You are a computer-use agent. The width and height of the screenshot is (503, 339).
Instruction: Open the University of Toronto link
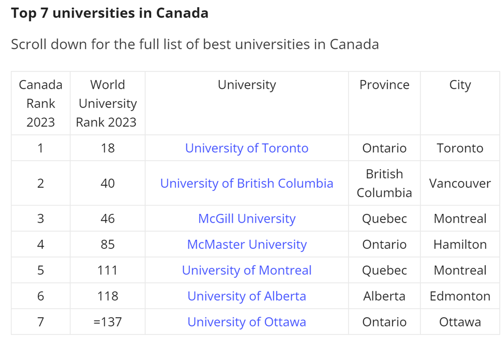point(247,148)
